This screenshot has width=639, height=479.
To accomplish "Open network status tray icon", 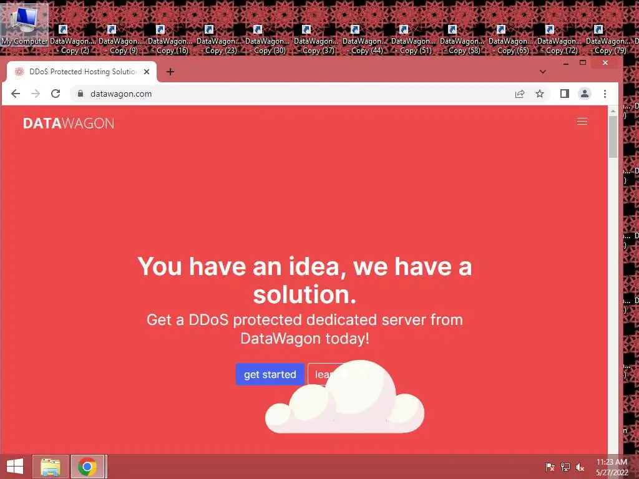I will pos(565,467).
